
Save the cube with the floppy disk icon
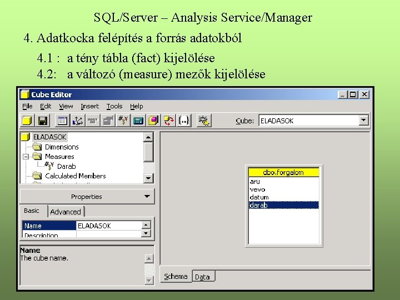click(x=43, y=121)
